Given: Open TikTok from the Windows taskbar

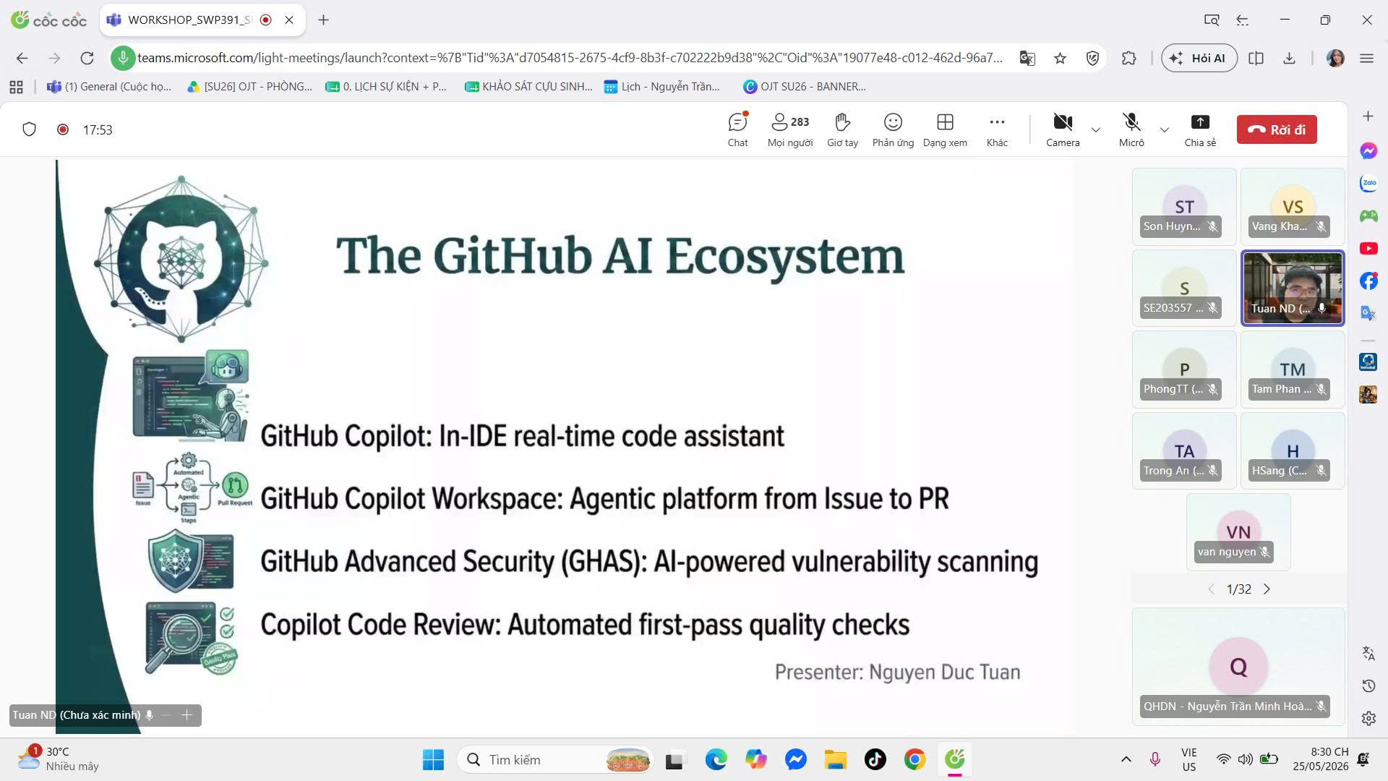Looking at the screenshot, I should (875, 759).
